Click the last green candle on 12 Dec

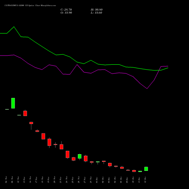coord(146,169)
